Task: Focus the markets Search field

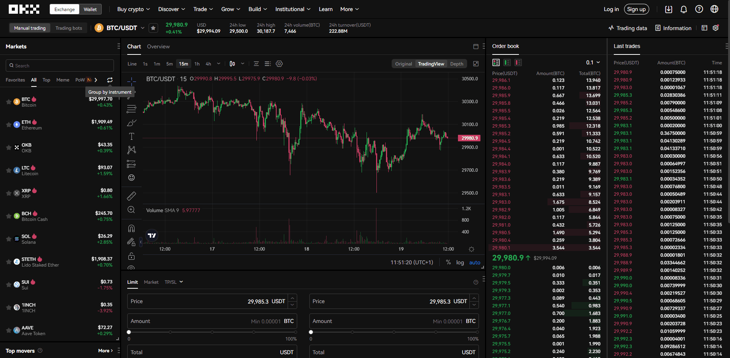Action: pyautogui.click(x=60, y=66)
